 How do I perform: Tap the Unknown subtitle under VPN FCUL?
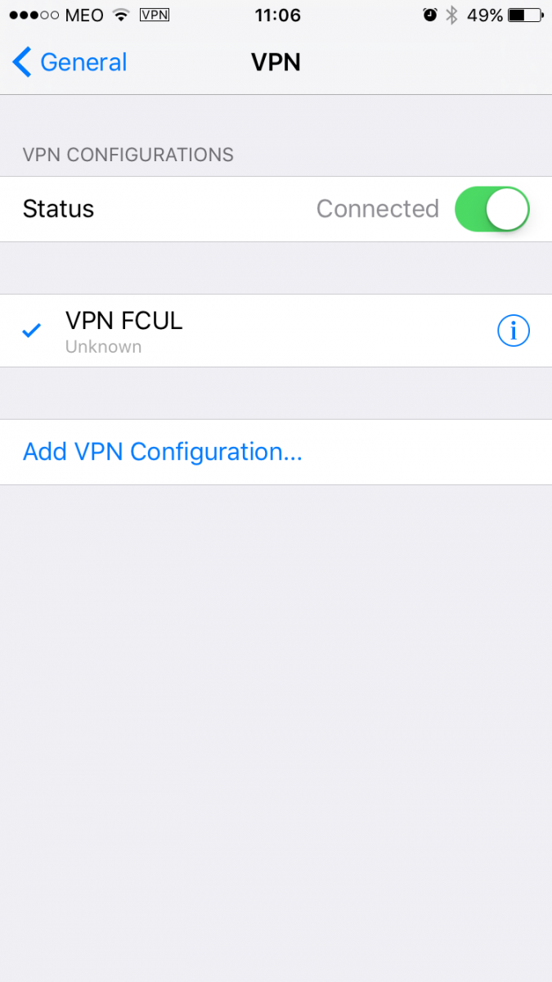click(x=103, y=347)
